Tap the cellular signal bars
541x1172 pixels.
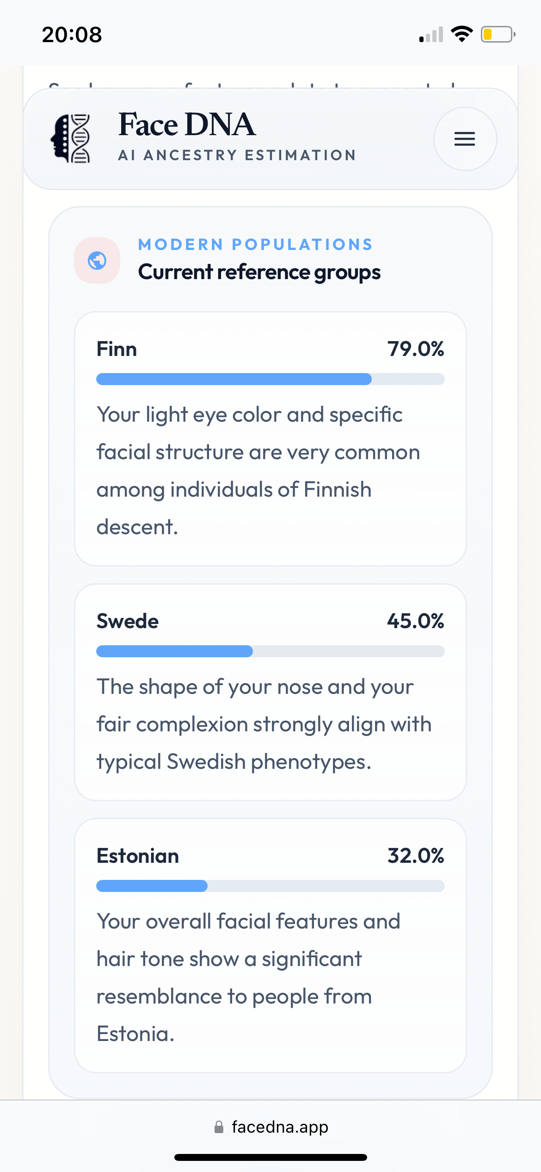click(431, 35)
